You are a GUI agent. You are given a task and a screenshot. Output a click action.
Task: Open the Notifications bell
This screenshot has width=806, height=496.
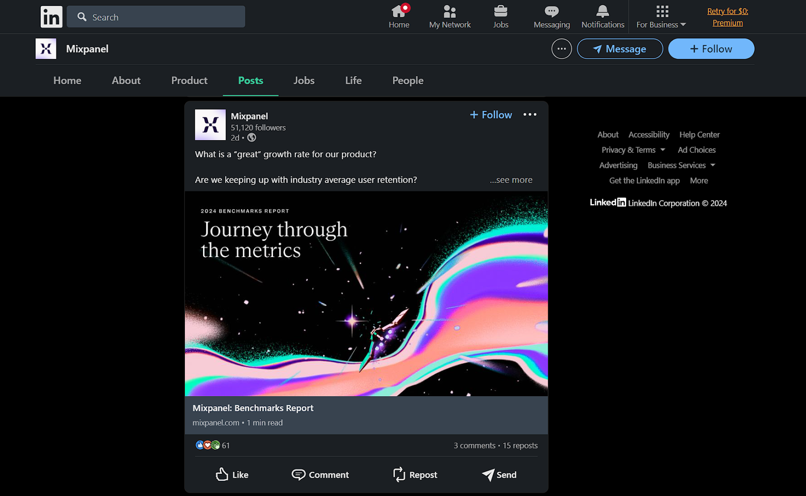click(x=602, y=17)
